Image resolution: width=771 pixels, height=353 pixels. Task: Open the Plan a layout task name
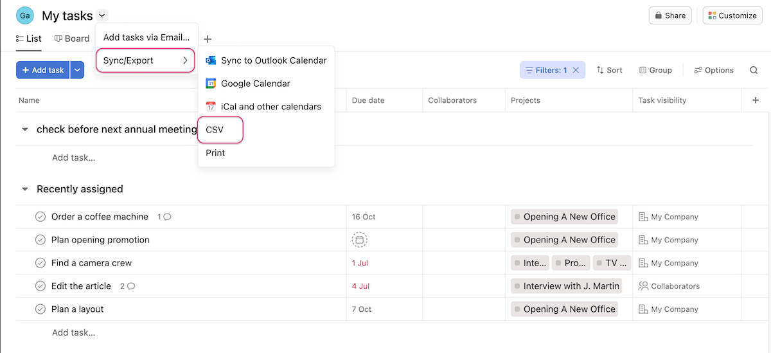[77, 309]
